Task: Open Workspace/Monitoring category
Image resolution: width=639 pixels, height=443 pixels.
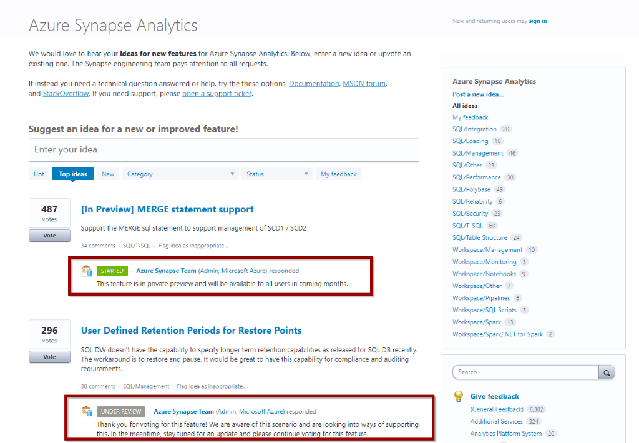Action: (x=484, y=262)
